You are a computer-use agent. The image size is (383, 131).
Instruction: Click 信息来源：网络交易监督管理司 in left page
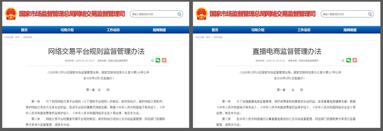(112, 61)
